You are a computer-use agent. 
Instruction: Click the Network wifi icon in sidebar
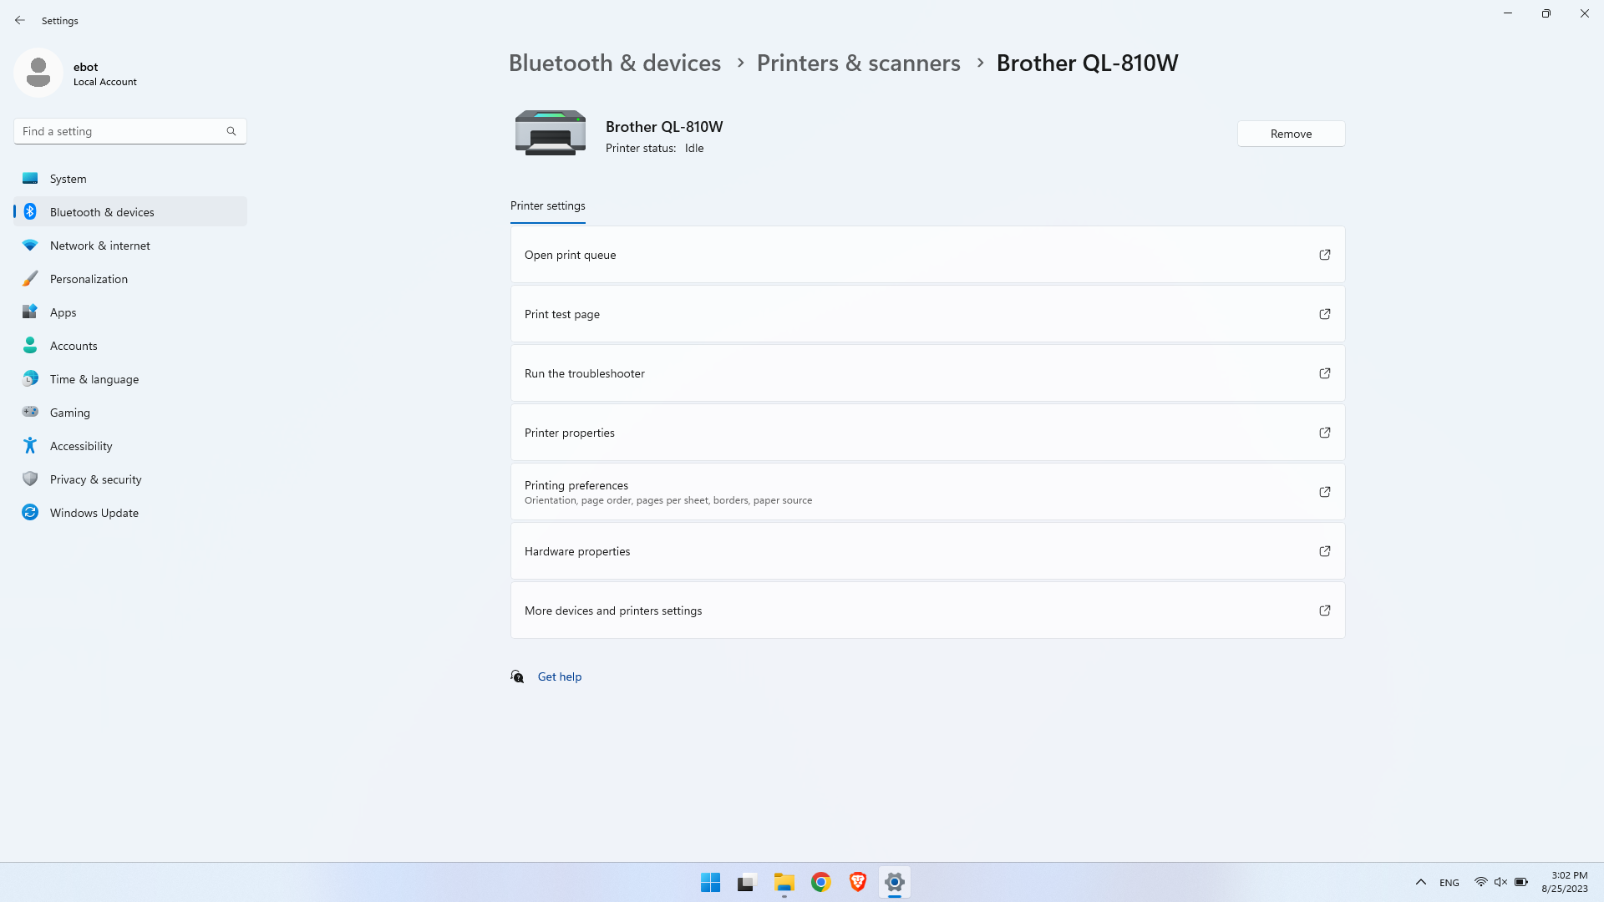tap(30, 245)
